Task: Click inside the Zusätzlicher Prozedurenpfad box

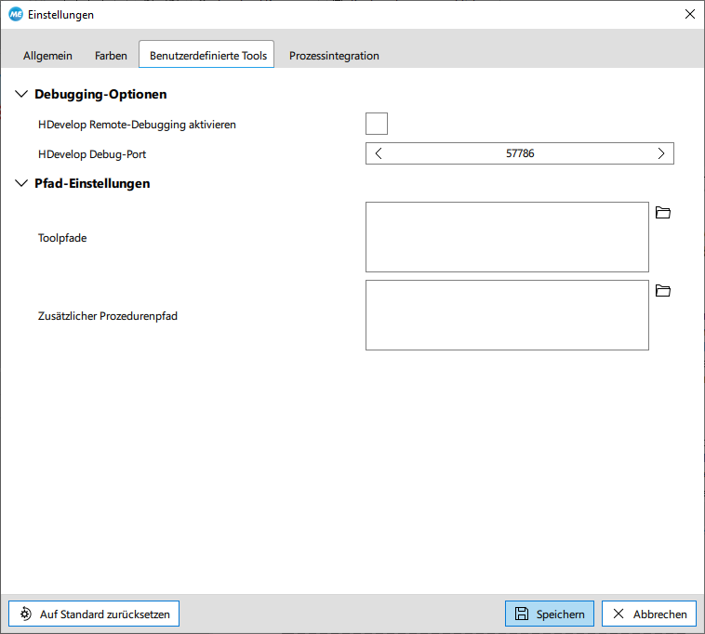Action: click(x=507, y=315)
